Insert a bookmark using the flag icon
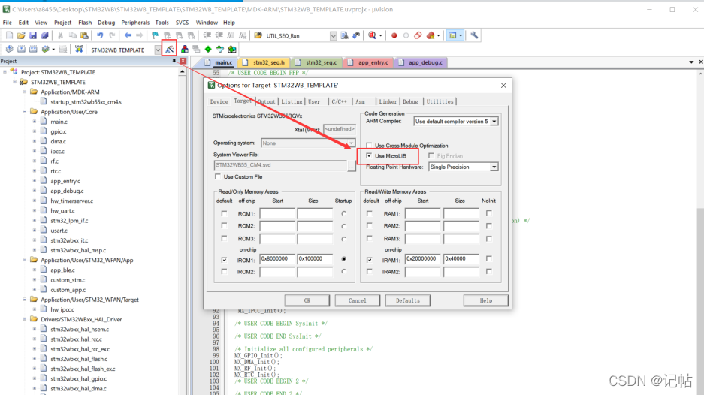This screenshot has height=395, width=704. coord(156,35)
